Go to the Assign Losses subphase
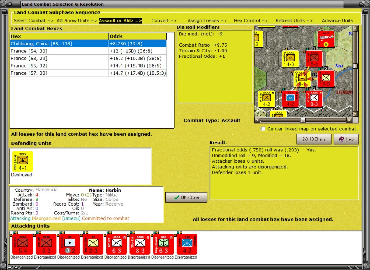The width and height of the screenshot is (370, 270). tap(207, 20)
